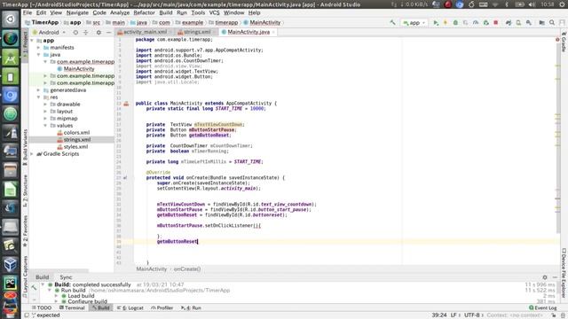
Task: Click Scroll from Source target icon
Action: [75, 32]
